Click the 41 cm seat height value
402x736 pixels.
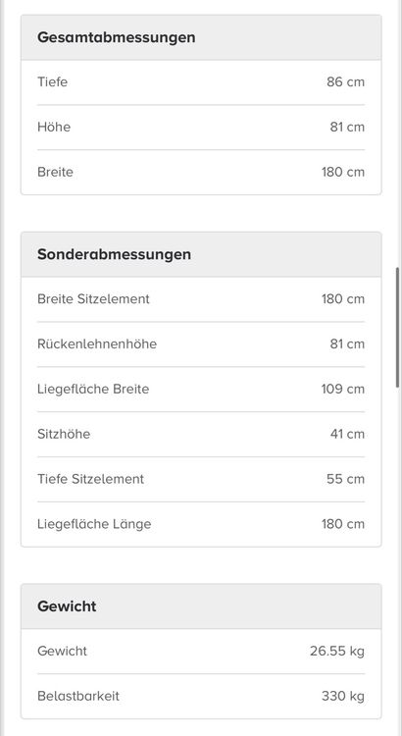click(x=347, y=434)
